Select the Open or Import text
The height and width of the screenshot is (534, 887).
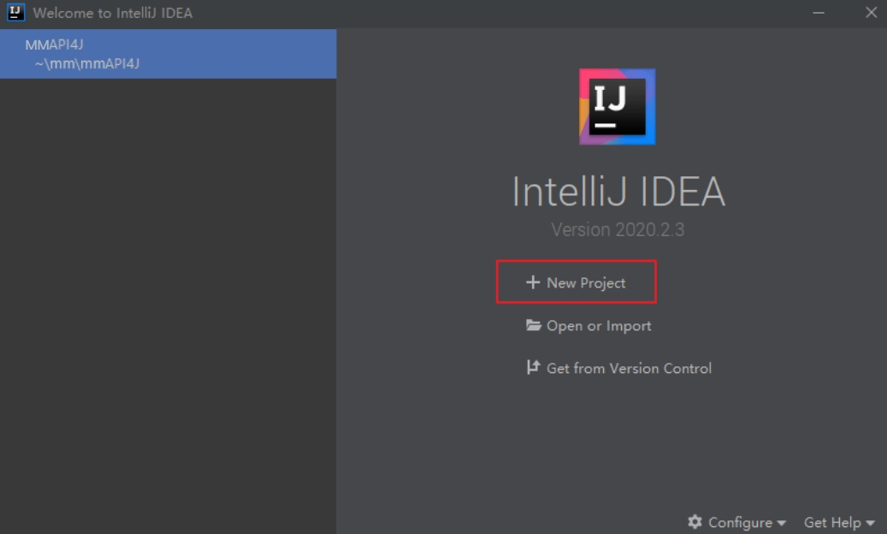click(x=599, y=326)
